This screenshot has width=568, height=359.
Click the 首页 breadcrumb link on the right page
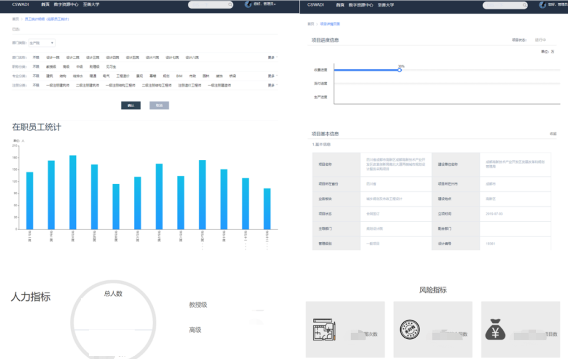point(310,24)
